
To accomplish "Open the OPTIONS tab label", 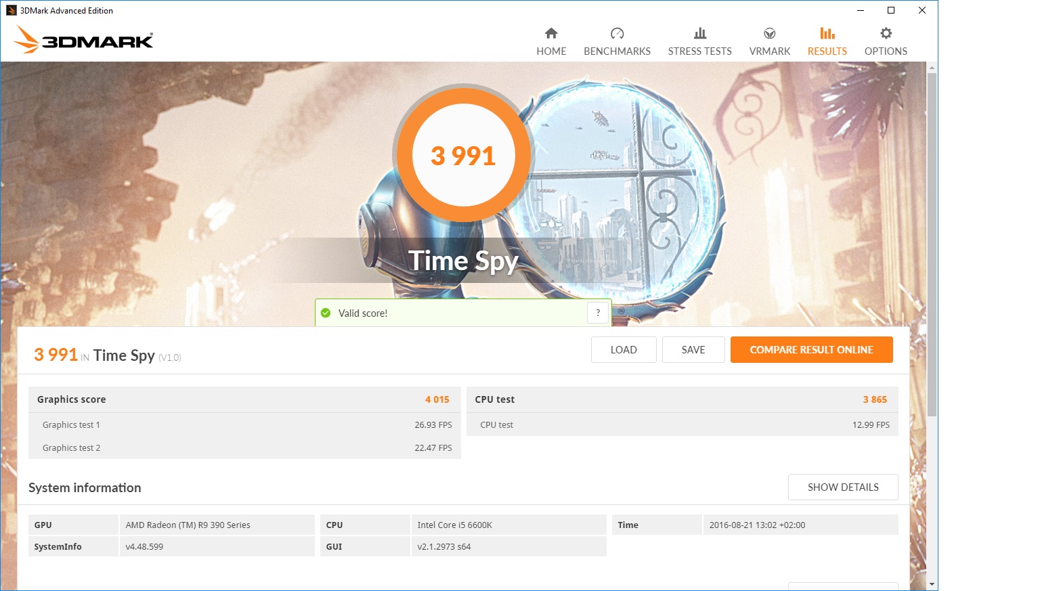I will pos(886,51).
